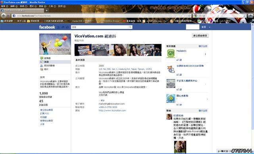Screen dimensions: 254x154
Task: Click the marketing@vicovation.com email text
Action: pos(112,104)
